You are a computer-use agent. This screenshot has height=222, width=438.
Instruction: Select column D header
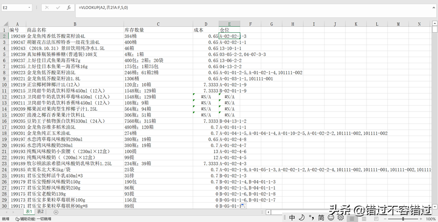(206, 24)
